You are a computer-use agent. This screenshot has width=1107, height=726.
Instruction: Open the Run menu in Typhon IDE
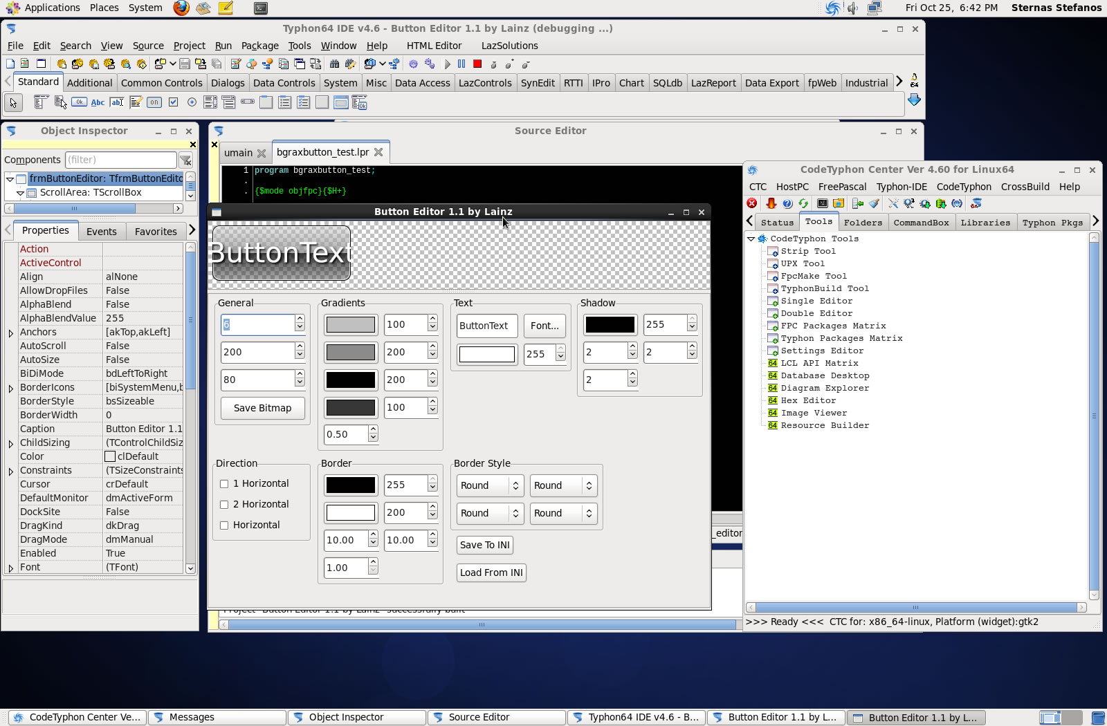(x=223, y=46)
